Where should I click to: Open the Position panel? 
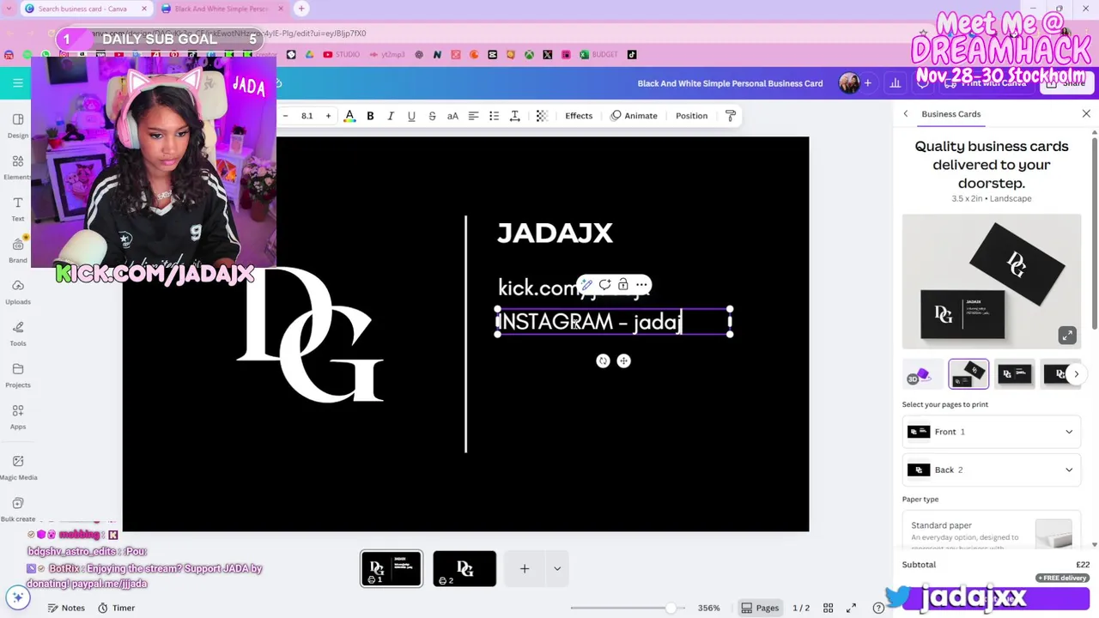click(x=691, y=116)
